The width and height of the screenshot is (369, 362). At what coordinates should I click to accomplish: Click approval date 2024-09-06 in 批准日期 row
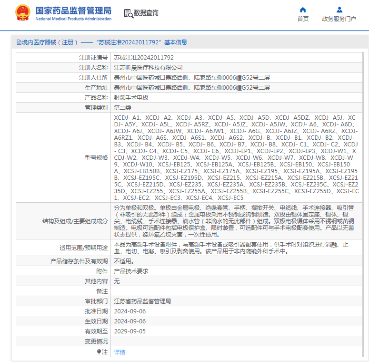pos(130,311)
